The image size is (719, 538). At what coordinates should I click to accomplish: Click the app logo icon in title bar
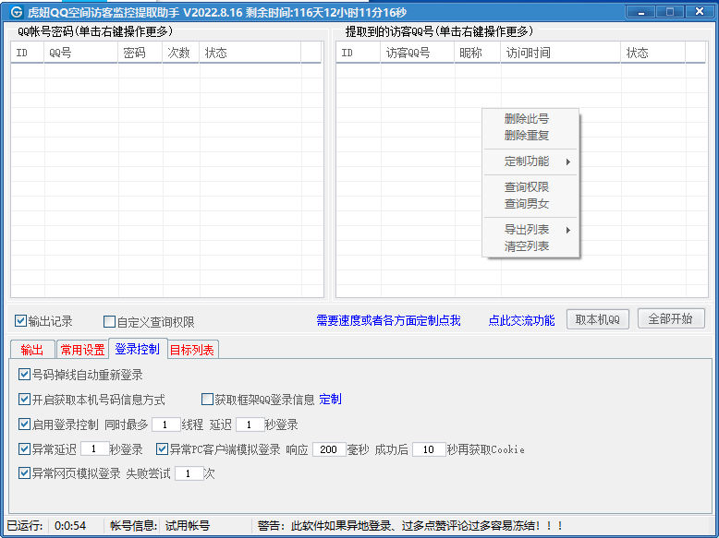coord(16,11)
